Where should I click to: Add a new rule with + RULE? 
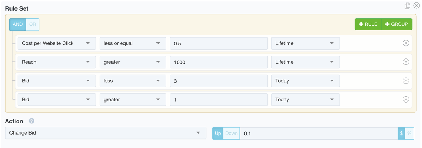pos(368,24)
